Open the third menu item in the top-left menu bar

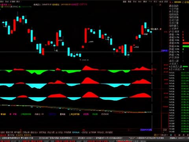point(13,2)
